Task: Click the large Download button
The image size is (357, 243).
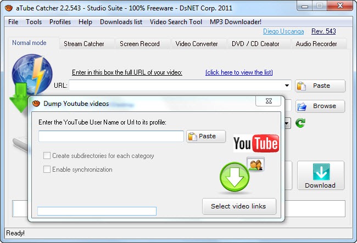Action: [321, 176]
